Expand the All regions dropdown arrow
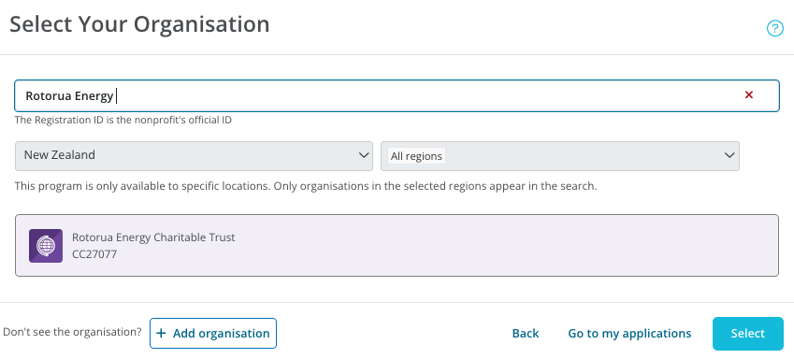This screenshot has height=359, width=794. pyautogui.click(x=729, y=155)
